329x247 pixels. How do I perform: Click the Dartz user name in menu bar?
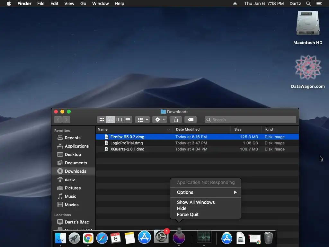(295, 4)
